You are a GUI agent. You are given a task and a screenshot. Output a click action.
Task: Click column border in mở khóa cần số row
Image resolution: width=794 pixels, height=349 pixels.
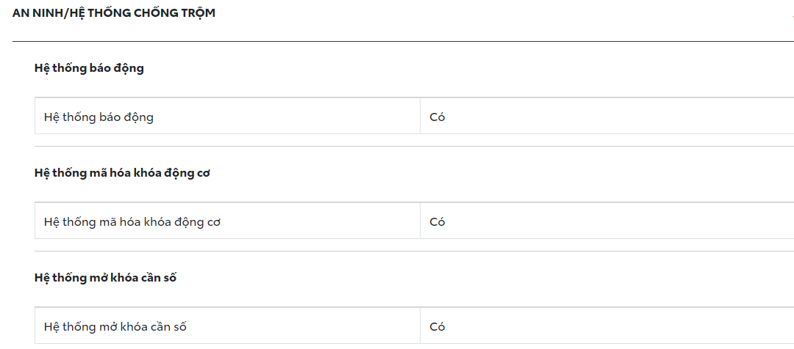(x=420, y=326)
